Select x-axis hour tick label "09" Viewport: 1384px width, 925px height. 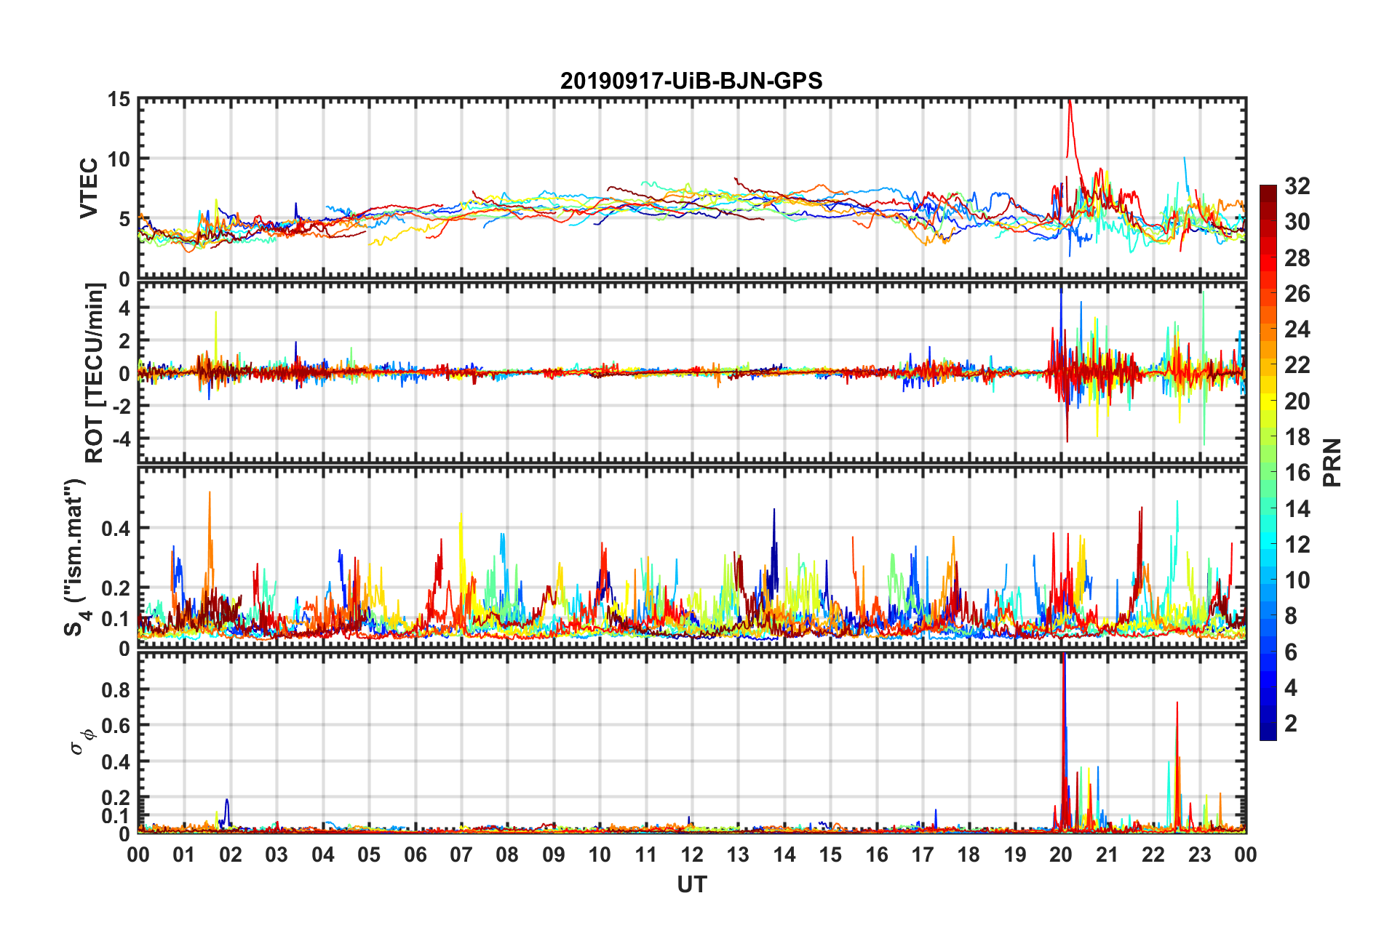pyautogui.click(x=554, y=854)
